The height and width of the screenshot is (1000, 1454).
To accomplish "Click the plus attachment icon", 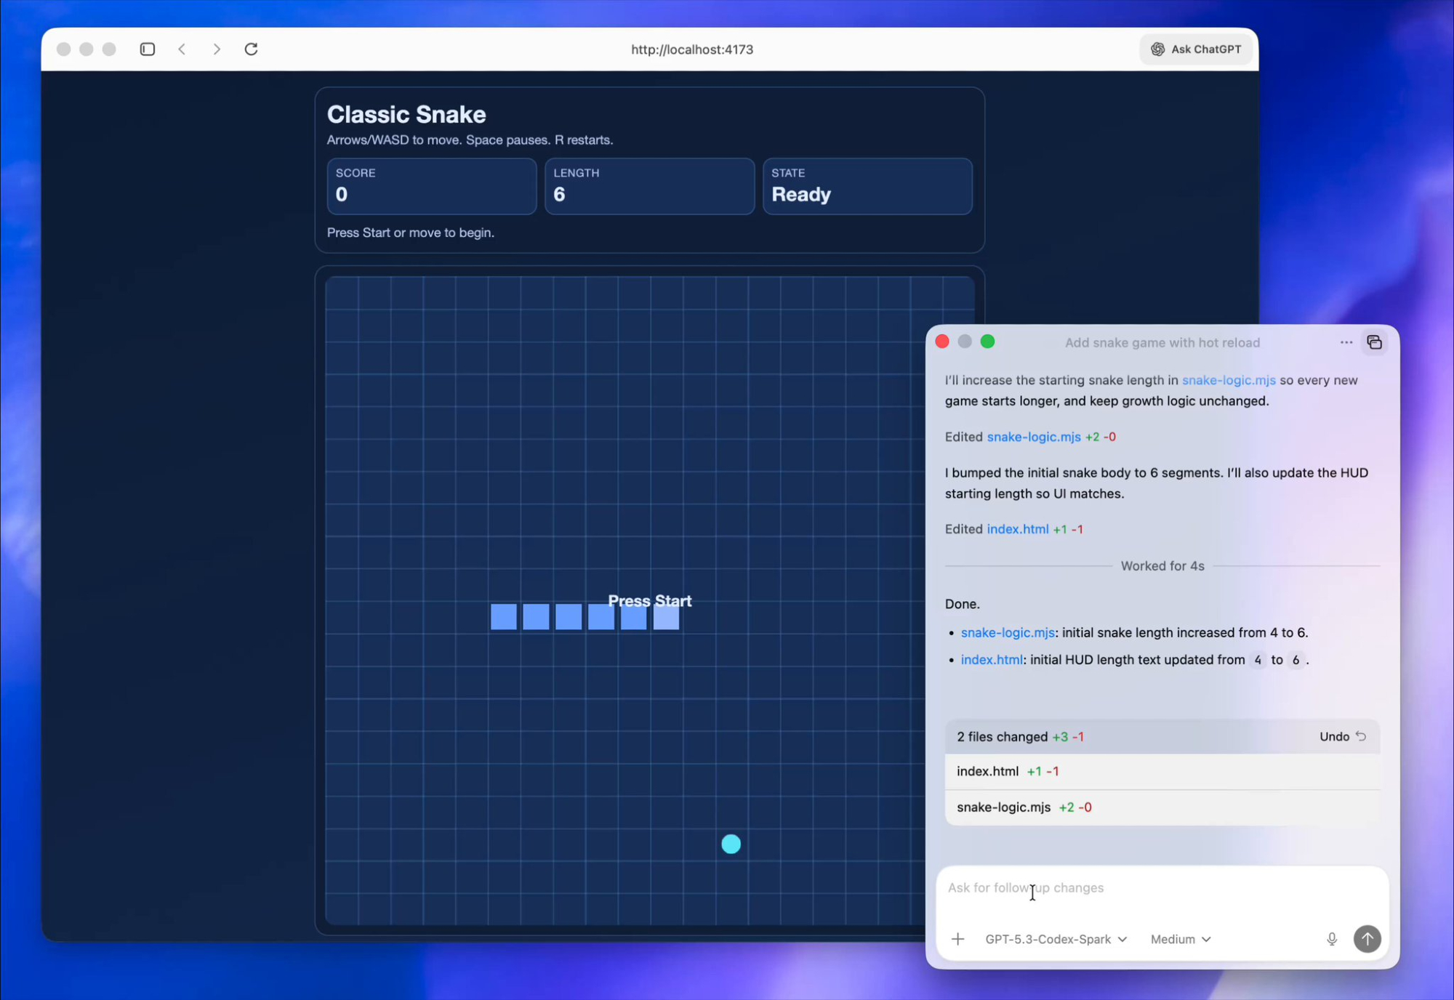I will pos(957,939).
